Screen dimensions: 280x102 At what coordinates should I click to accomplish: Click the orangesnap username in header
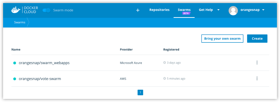[x=250, y=10]
